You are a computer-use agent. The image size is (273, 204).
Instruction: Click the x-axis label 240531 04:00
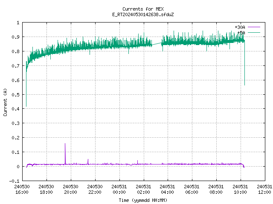tap(168, 189)
